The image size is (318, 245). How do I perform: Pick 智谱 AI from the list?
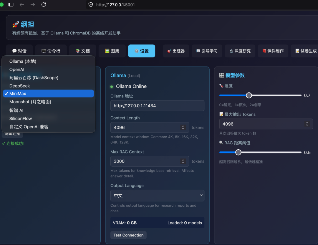[x=49, y=110]
